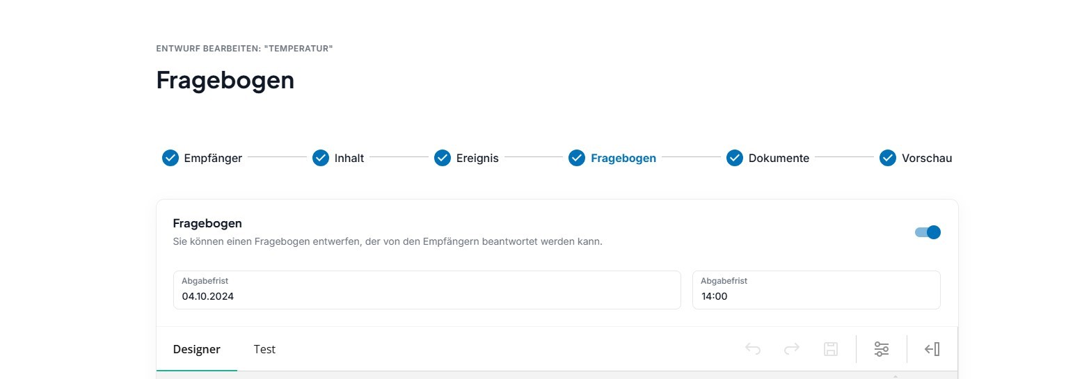Screen dimensions: 1066x379
Task: Switch to the Test tab
Action: click(x=264, y=349)
